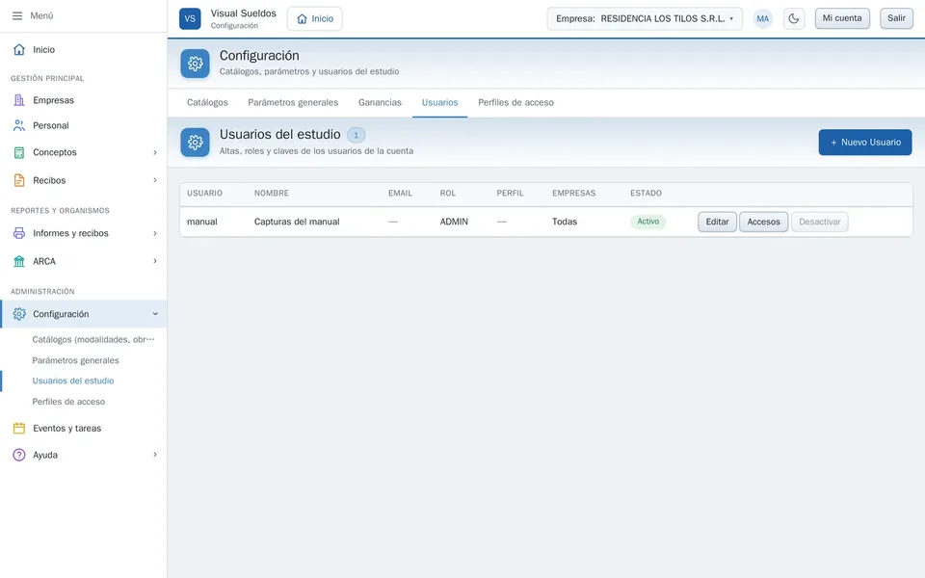Screen dimensions: 925x578
Task: Click the Mi cuenta button
Action: coord(842,18)
